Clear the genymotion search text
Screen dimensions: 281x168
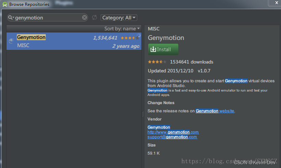(85, 17)
